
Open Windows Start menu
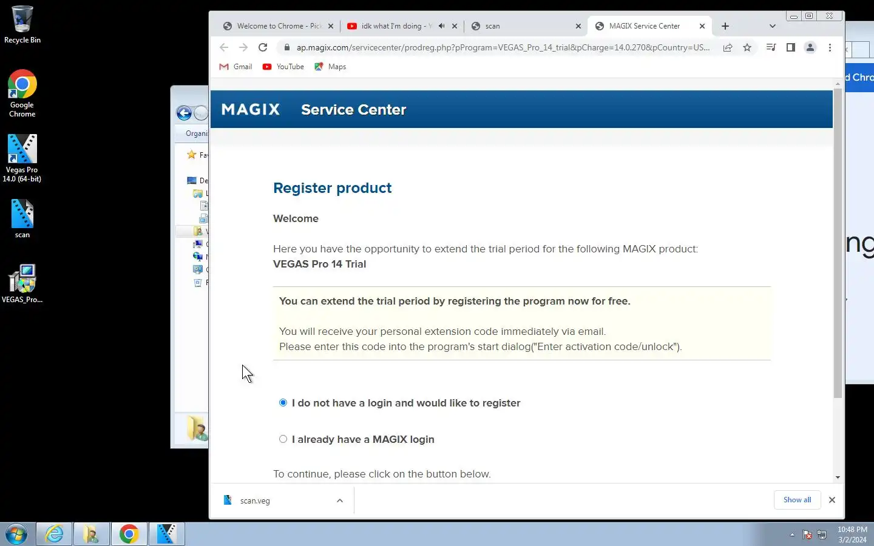click(16, 534)
